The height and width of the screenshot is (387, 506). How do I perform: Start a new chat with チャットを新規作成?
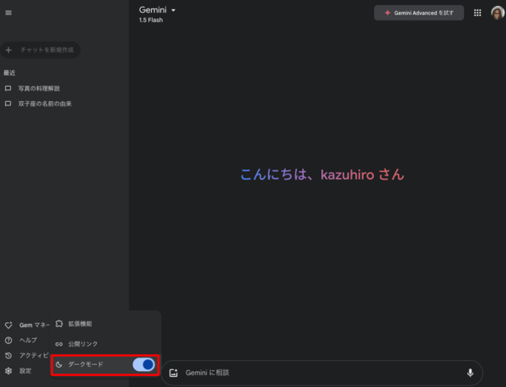point(40,50)
